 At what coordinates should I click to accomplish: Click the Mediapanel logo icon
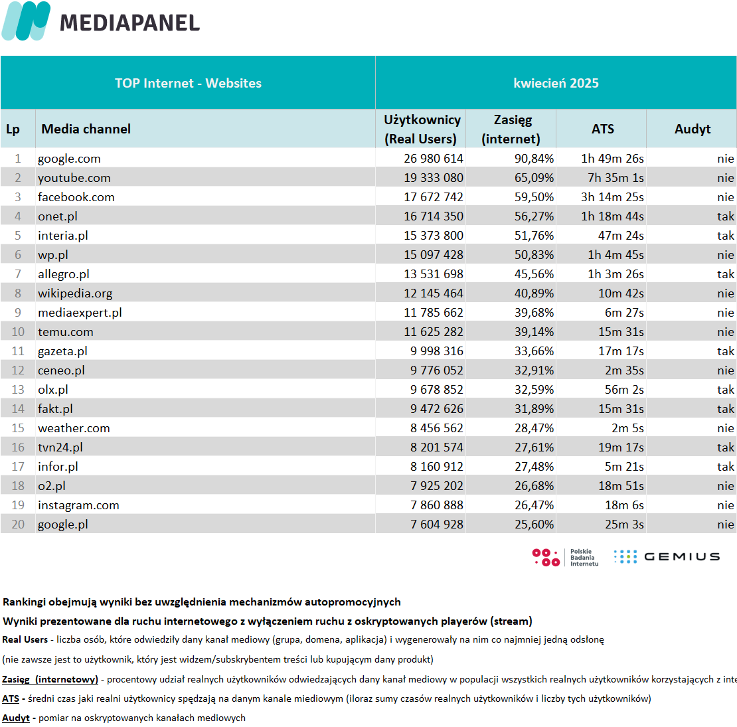(x=26, y=21)
